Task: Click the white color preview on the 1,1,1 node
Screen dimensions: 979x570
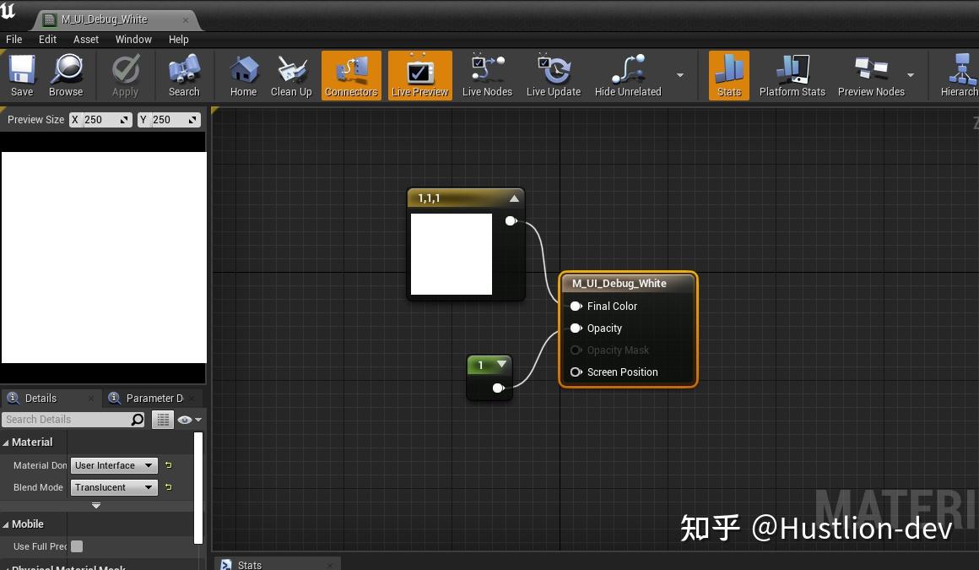Action: tap(451, 253)
